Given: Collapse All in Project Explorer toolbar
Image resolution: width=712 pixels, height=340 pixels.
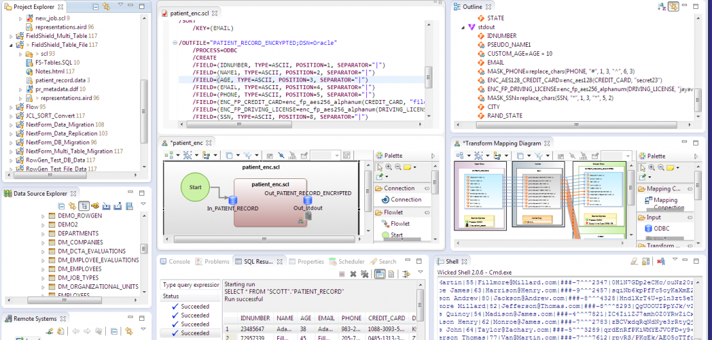Looking at the screenshot, I should tap(96, 7).
